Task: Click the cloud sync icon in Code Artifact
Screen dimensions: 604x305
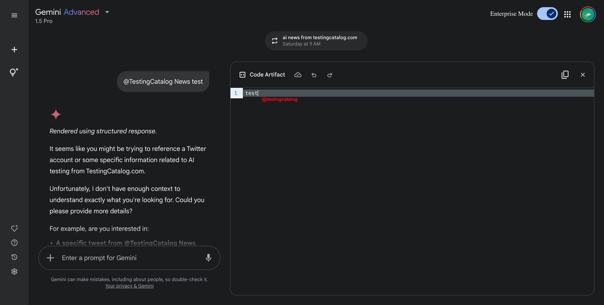Action: tap(298, 75)
